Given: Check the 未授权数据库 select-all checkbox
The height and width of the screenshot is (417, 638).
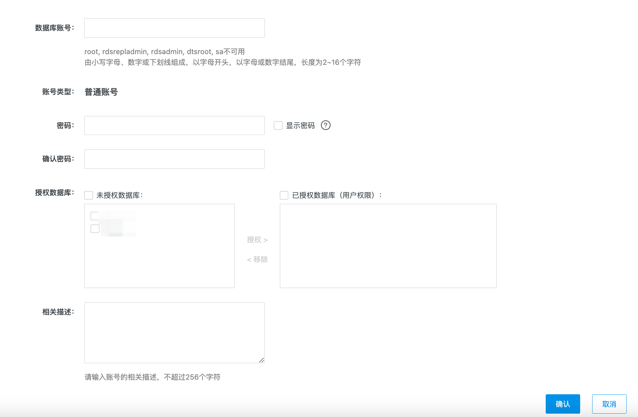Looking at the screenshot, I should click(89, 195).
